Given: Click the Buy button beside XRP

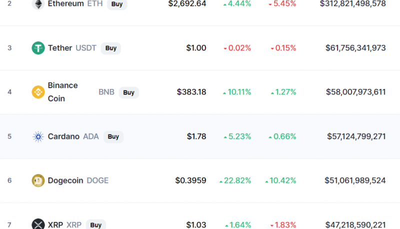Looking at the screenshot, I should pos(96,224).
